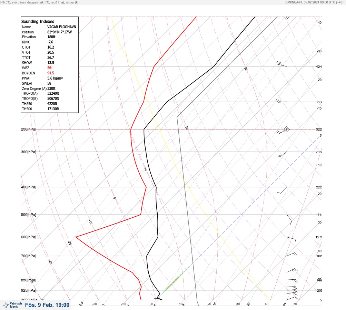This screenshot has height=310, width=346.
Task: Select the '400[hPa]' pressure label
Action: [x=29, y=187]
